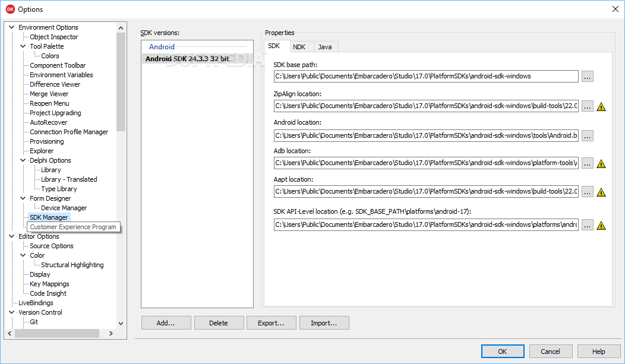The height and width of the screenshot is (364, 625).
Task: Browse for the Adb location
Action: pyautogui.click(x=587, y=163)
